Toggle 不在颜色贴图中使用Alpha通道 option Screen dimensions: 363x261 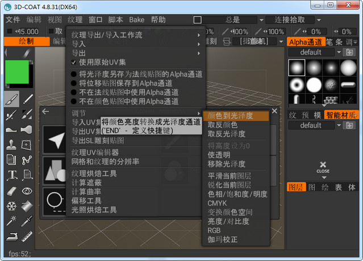point(74,101)
